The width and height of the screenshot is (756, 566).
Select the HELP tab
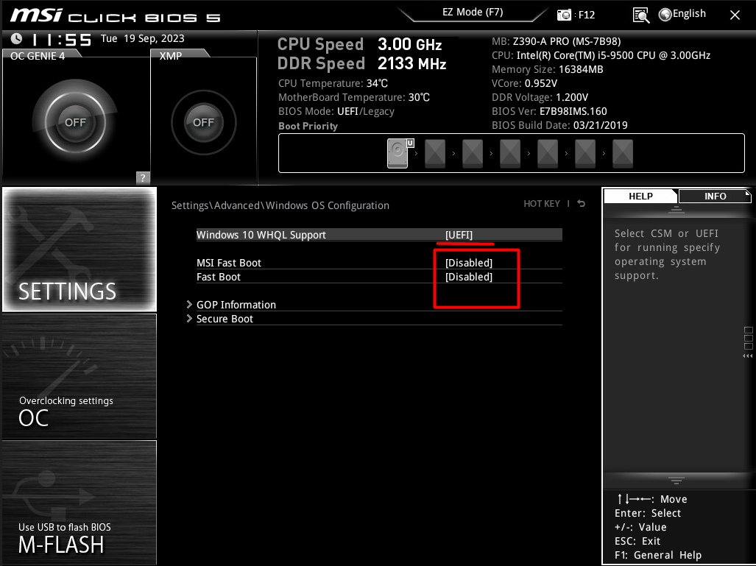point(640,196)
